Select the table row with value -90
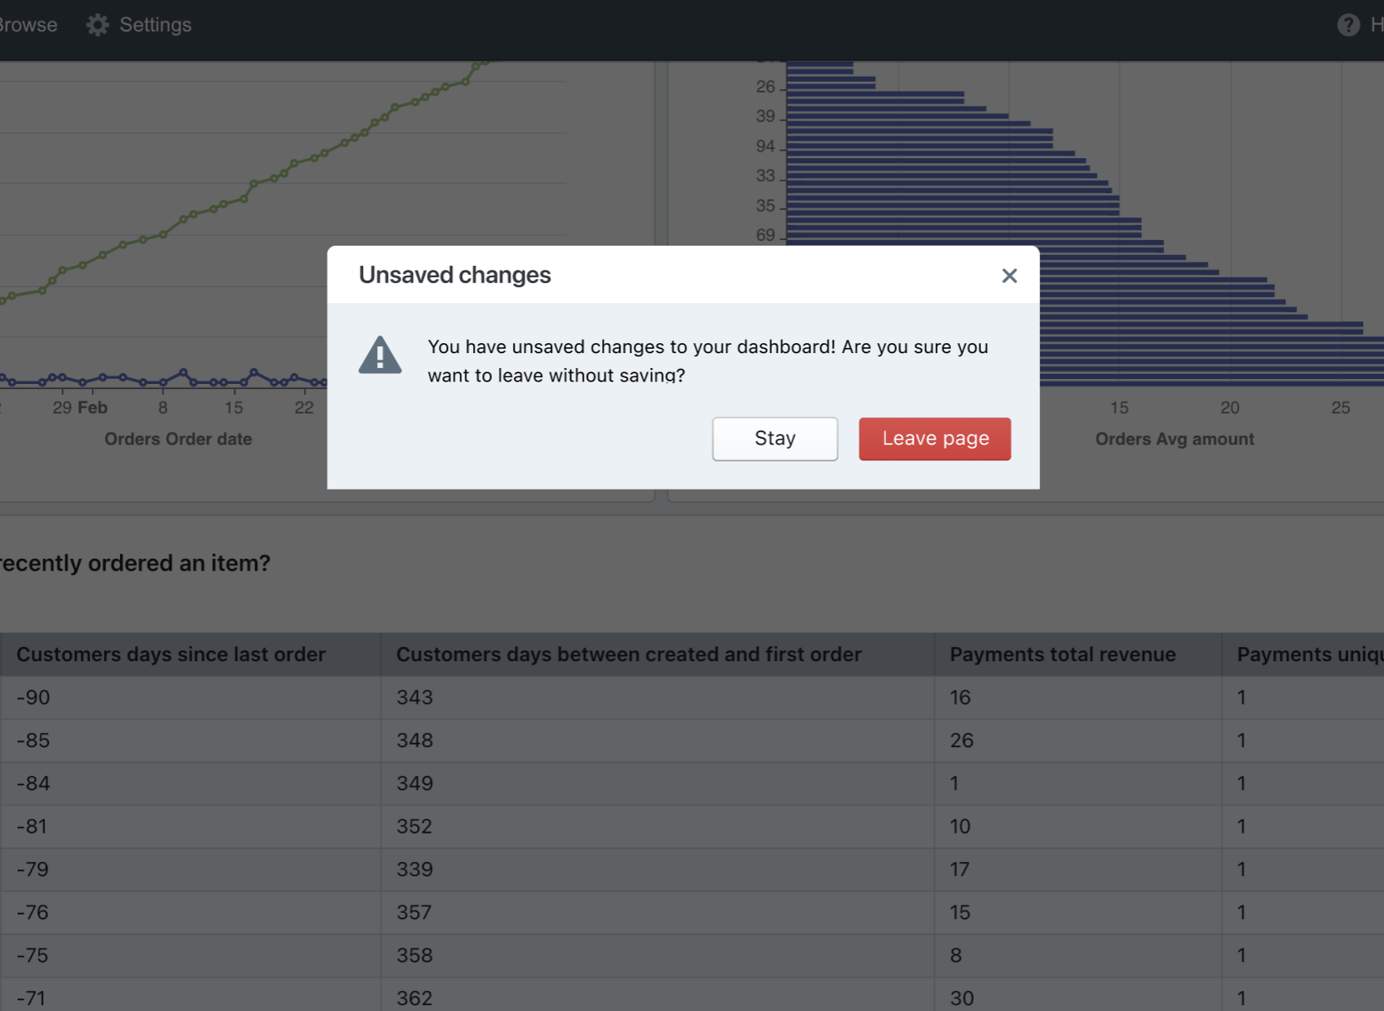Viewport: 1384px width, 1011px height. tap(192, 698)
